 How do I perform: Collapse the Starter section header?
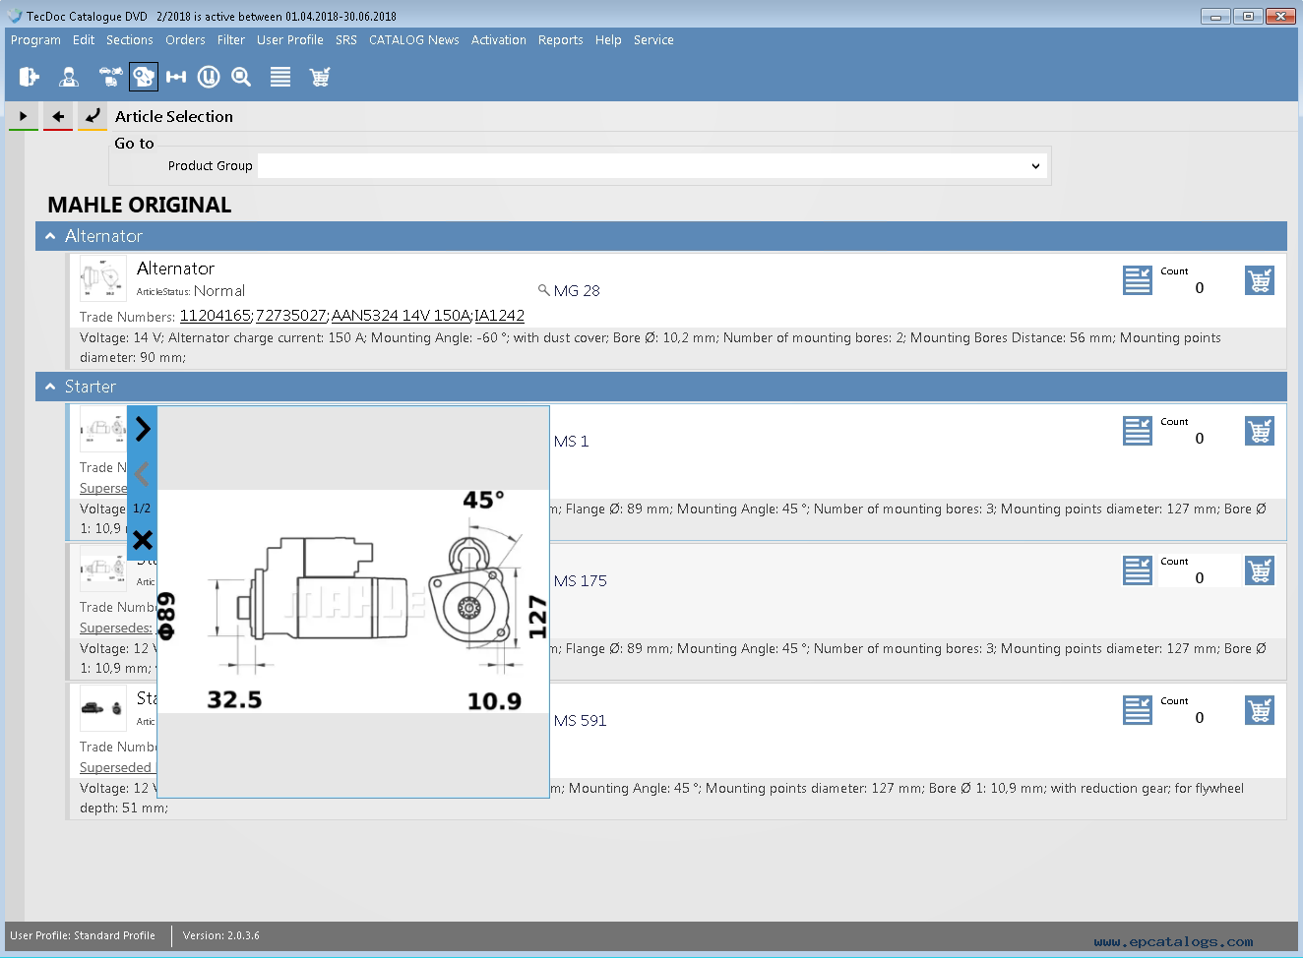point(50,387)
